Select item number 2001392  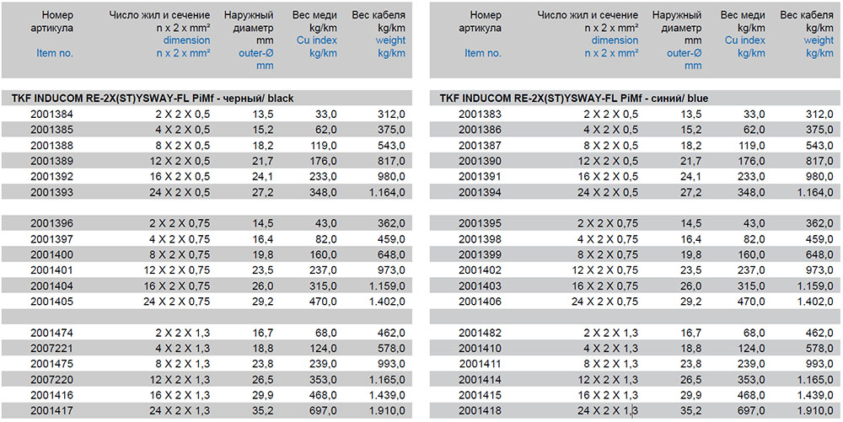pos(51,176)
